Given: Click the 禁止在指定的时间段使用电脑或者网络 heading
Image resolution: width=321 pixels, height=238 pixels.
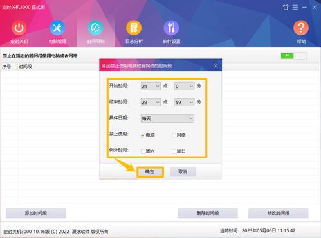Looking at the screenshot, I should click(40, 56).
